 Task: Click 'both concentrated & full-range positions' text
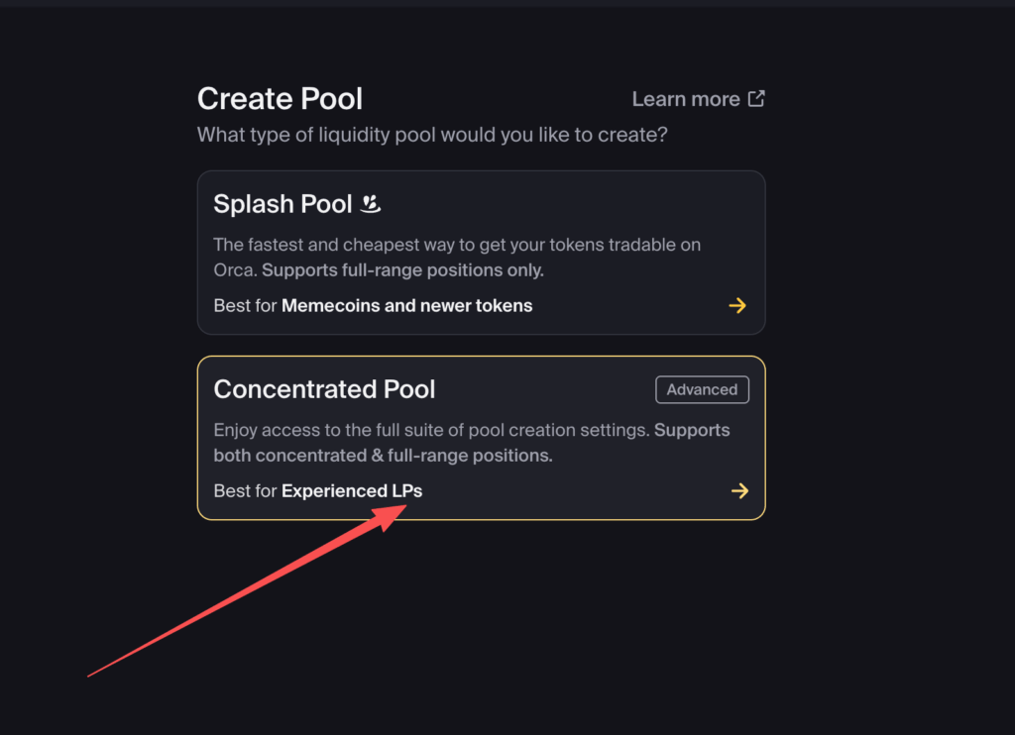(x=383, y=456)
